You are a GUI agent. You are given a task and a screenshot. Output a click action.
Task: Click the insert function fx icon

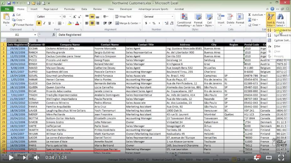[54, 35]
